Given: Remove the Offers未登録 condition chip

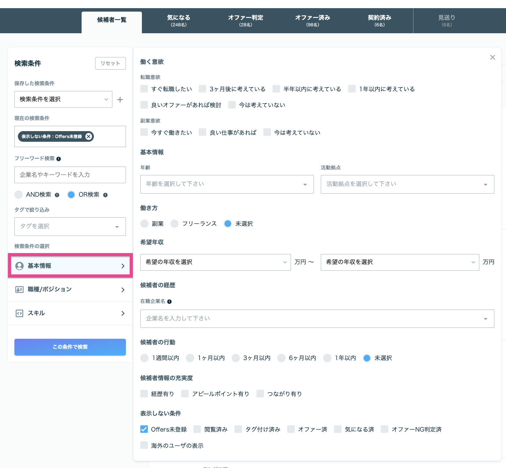Looking at the screenshot, I should (x=89, y=136).
